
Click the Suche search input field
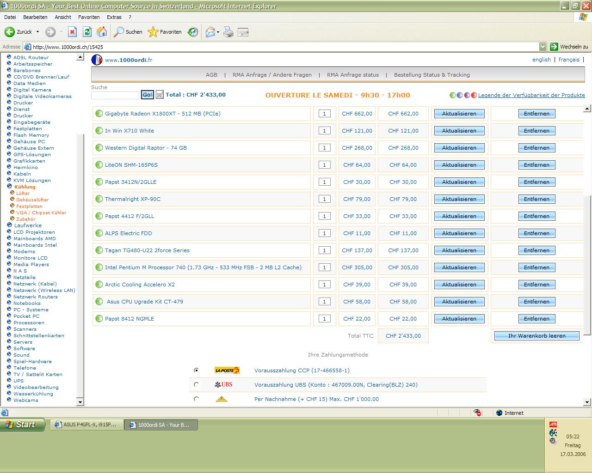115,95
